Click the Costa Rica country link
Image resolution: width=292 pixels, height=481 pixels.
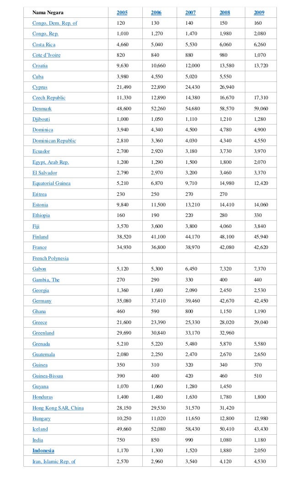point(44,44)
